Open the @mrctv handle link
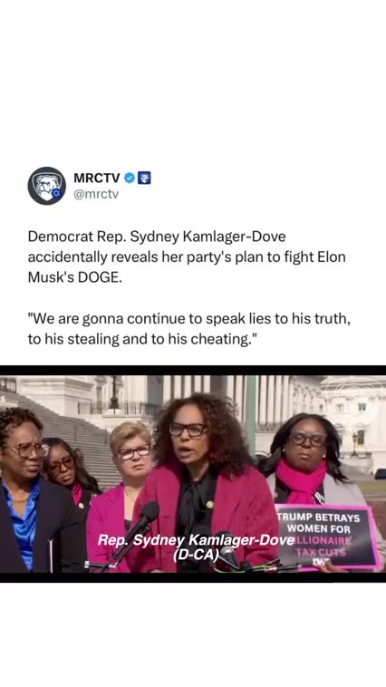This screenshot has height=687, width=386. [96, 194]
